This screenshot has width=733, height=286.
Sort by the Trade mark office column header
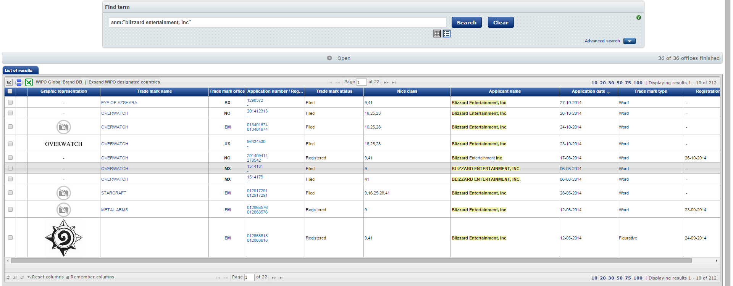tap(227, 92)
